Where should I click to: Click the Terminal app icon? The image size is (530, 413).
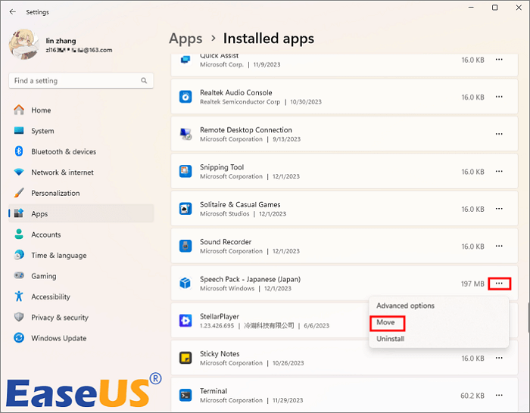185,395
